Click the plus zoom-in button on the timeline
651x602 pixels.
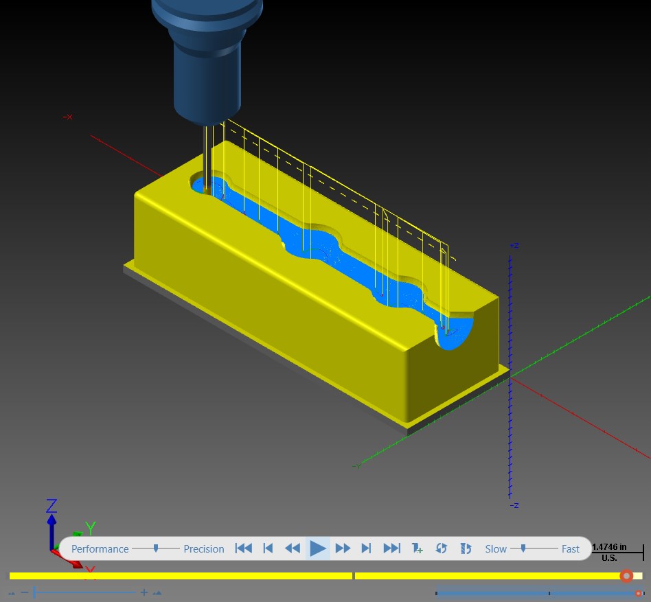coord(144,592)
